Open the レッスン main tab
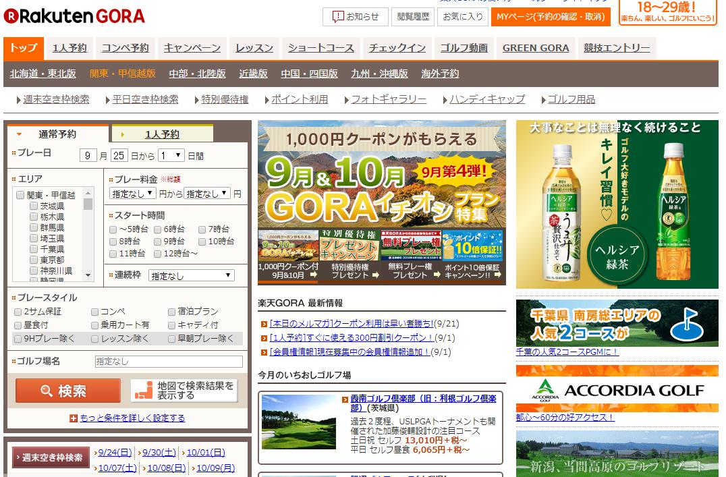726x477 pixels. [x=254, y=48]
